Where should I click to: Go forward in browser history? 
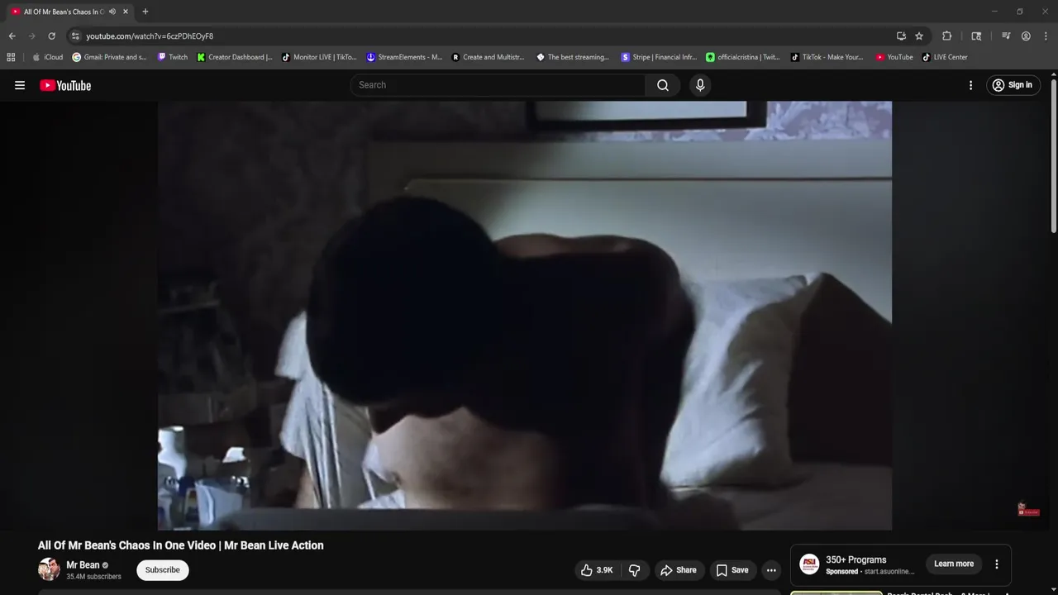point(31,36)
